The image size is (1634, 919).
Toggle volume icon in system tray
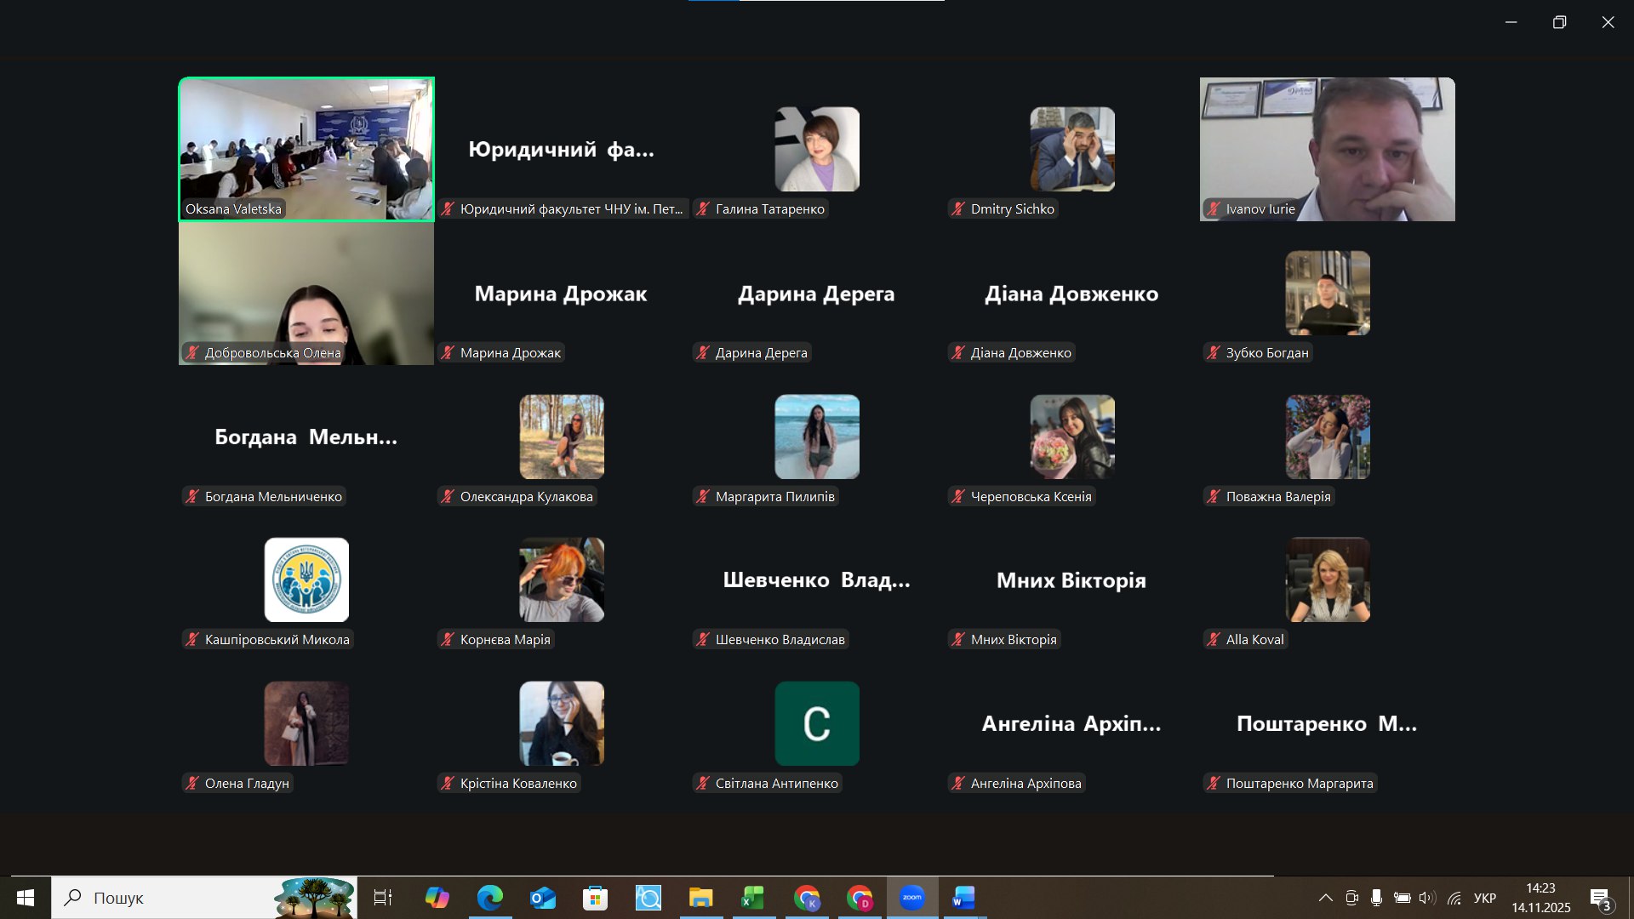point(1427,898)
